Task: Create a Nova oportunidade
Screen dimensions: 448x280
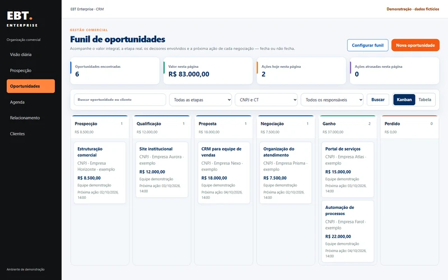Action: coord(415,45)
